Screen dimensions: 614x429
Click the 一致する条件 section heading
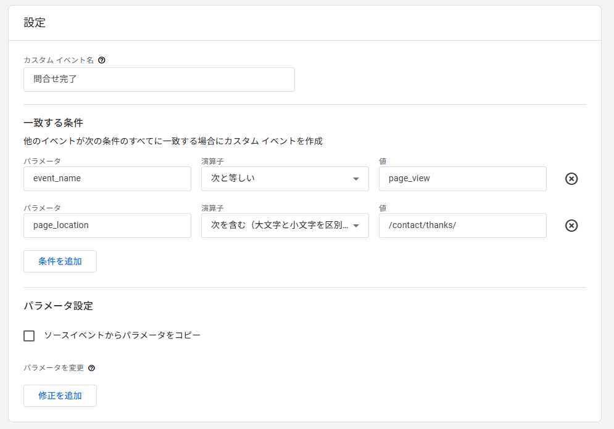click(53, 123)
